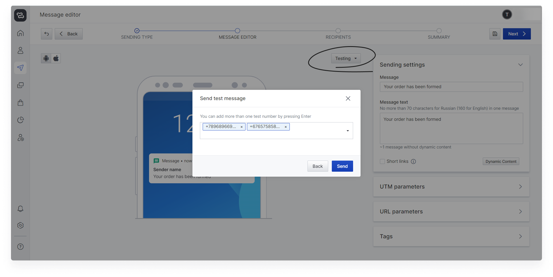This screenshot has height=277, width=553.
Task: Remove the +789689669 test number
Action: tap(241, 127)
